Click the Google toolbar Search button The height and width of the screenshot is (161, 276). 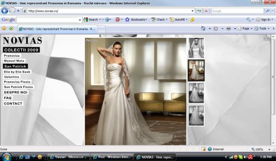(x=91, y=20)
